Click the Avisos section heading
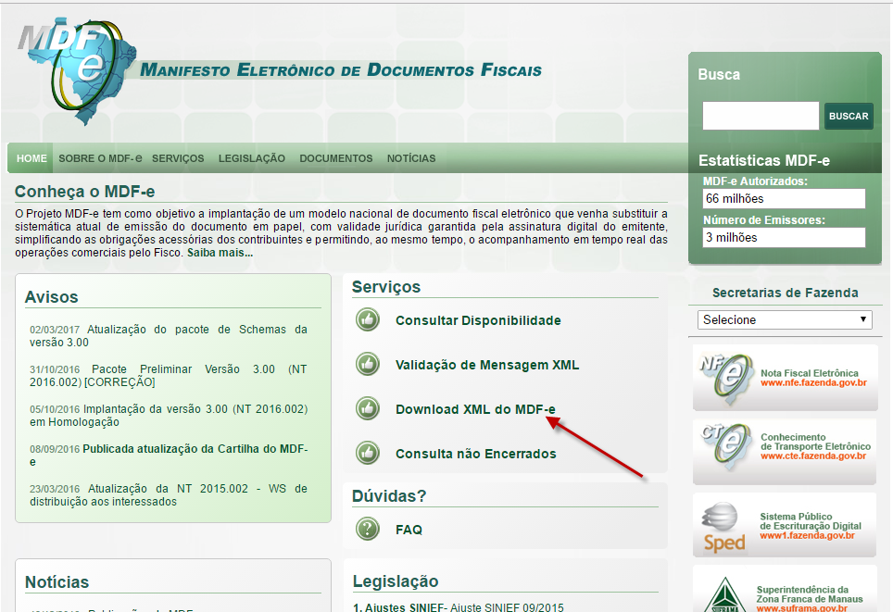The image size is (893, 612). click(51, 297)
